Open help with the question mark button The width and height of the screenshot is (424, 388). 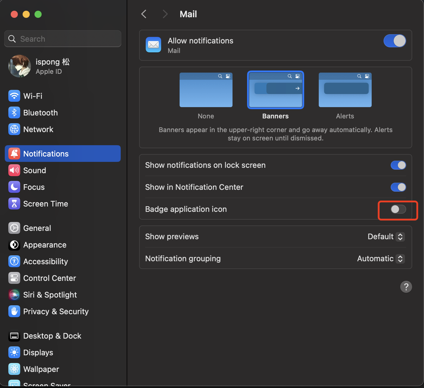pyautogui.click(x=406, y=287)
